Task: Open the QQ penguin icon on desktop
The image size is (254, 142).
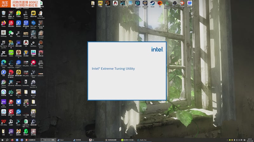Action: click(26, 43)
